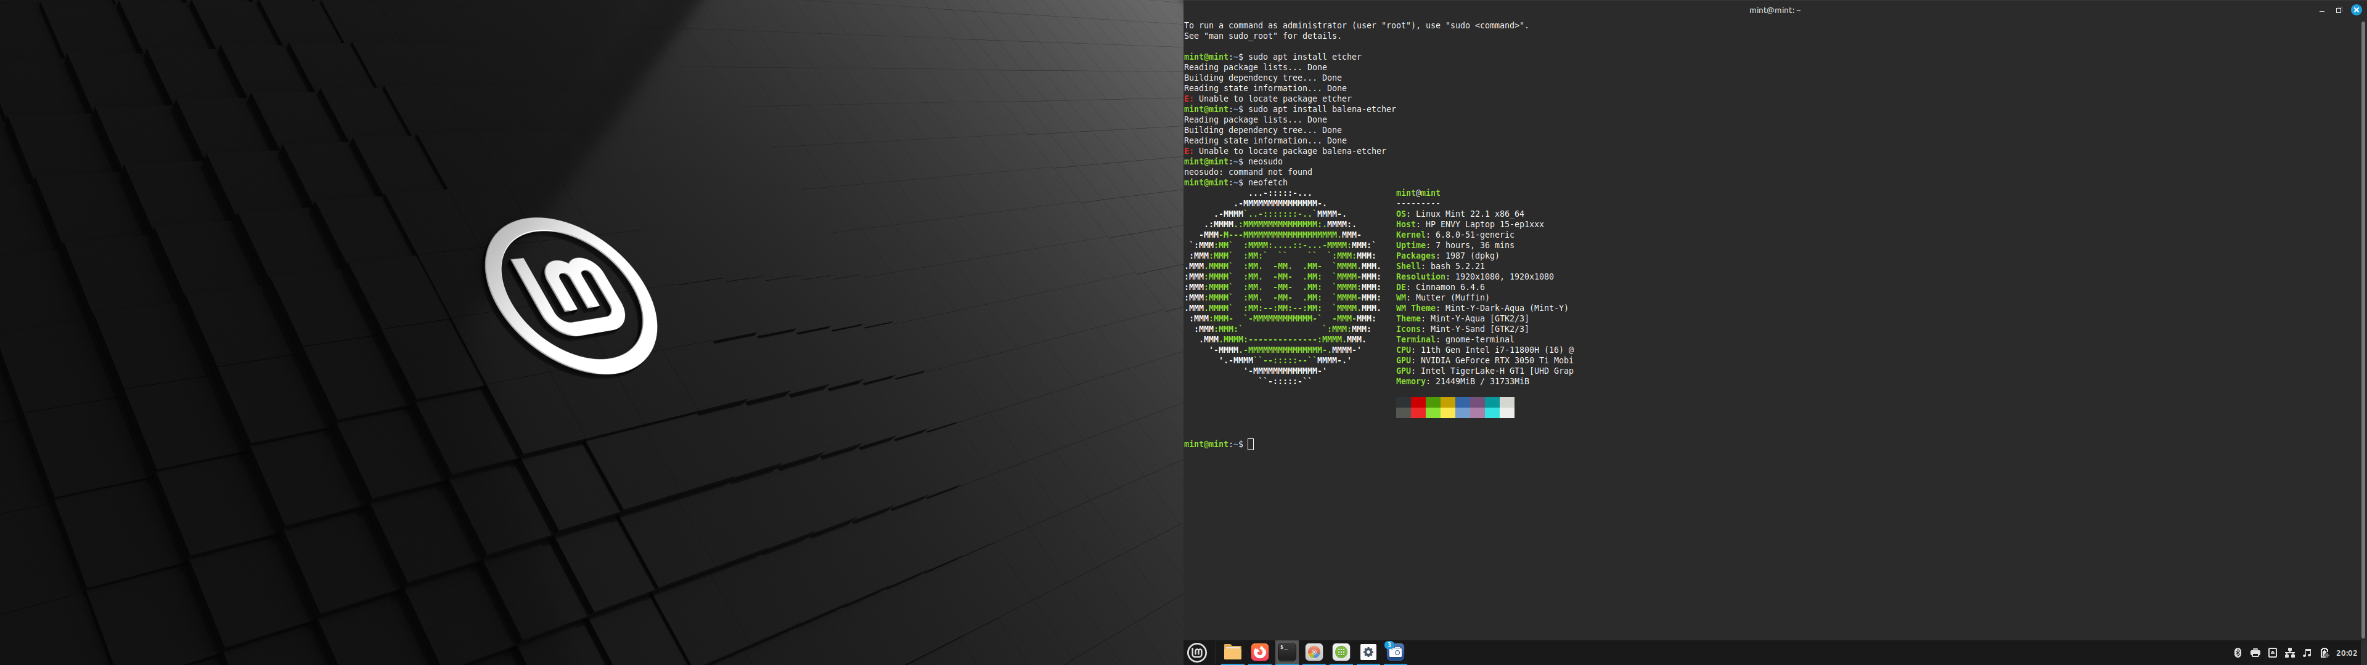Screen dimensions: 2367x665
Task: Click the 'Resolution: 1920x1080, 1920x1080' line
Action: [x=1475, y=276]
